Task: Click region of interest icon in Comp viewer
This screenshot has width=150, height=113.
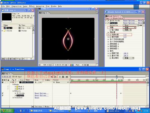Action: pos(85,65)
